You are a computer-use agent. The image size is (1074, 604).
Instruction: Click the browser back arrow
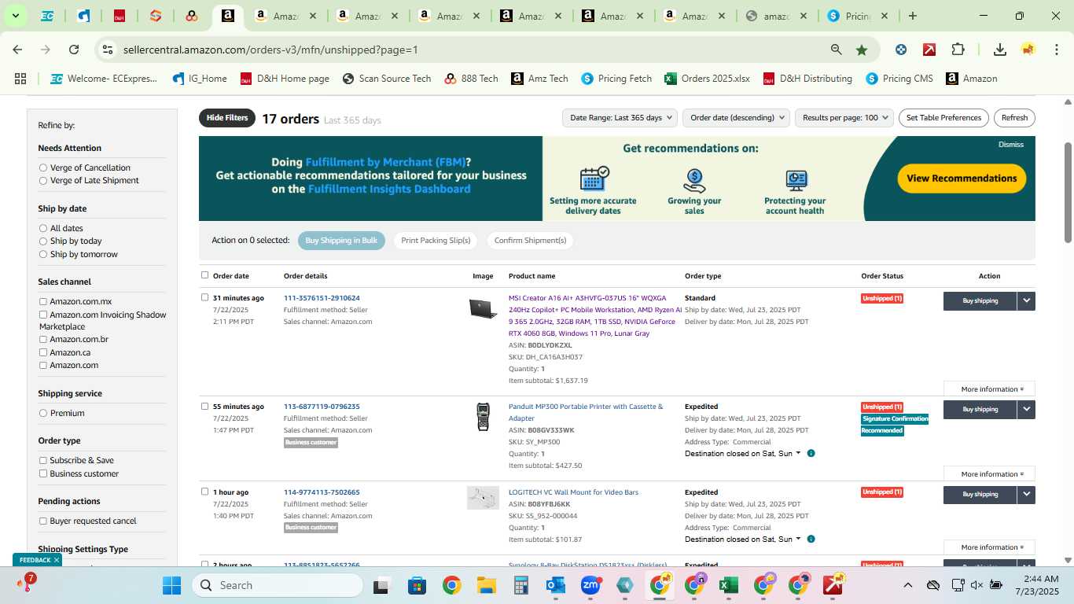coord(17,50)
